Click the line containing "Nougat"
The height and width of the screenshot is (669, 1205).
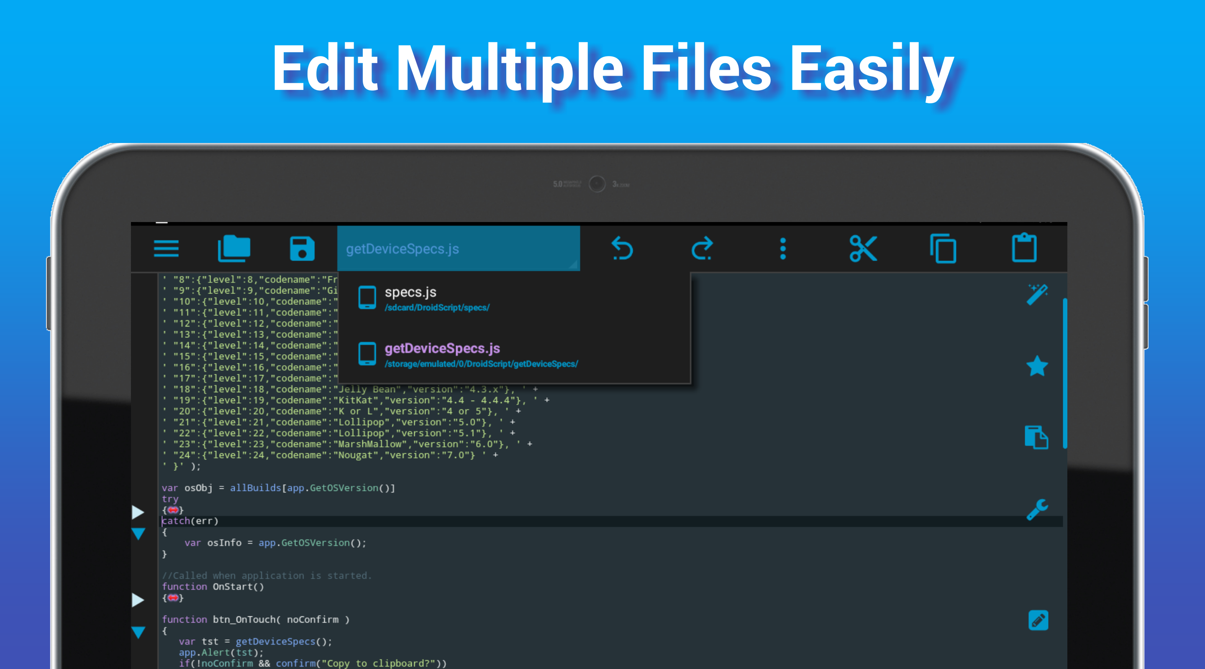point(330,455)
